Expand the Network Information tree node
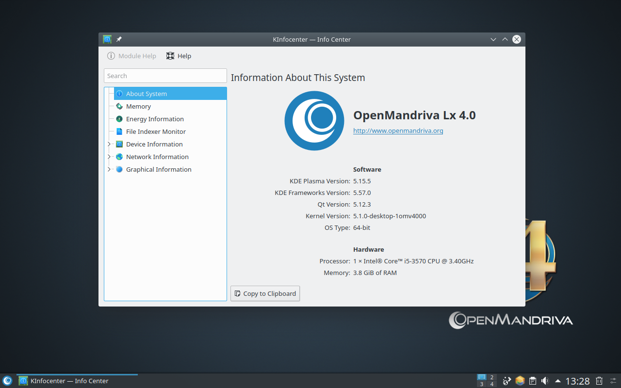 (x=109, y=157)
